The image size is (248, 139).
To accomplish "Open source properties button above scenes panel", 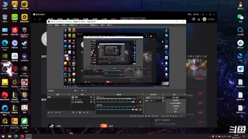I will tap(77, 91).
